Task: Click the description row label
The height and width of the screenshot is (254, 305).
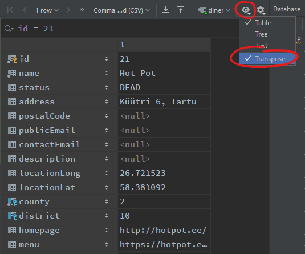Action: [x=47, y=159]
